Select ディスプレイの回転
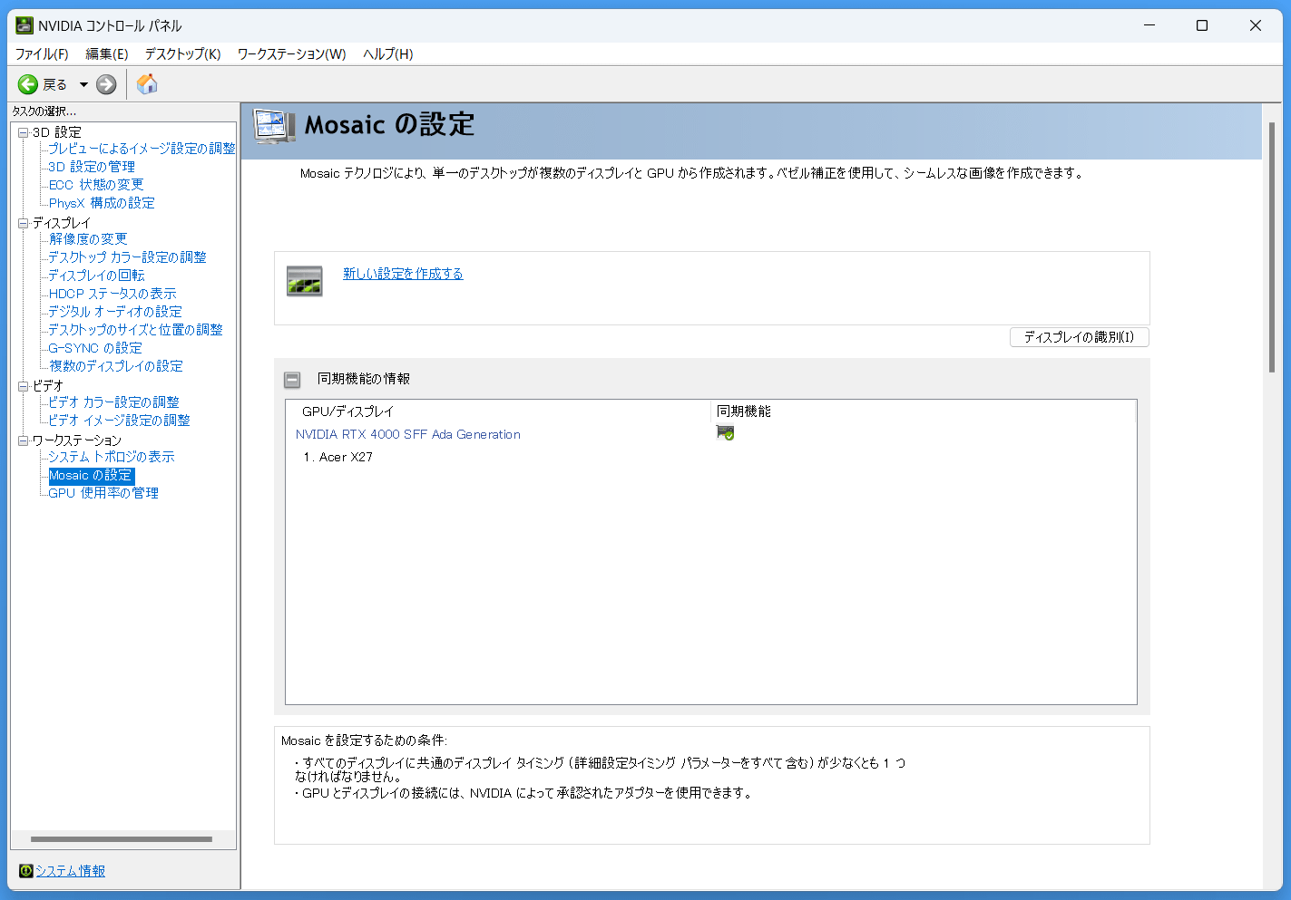Screen dimensions: 1291x900 pyautogui.click(x=96, y=276)
